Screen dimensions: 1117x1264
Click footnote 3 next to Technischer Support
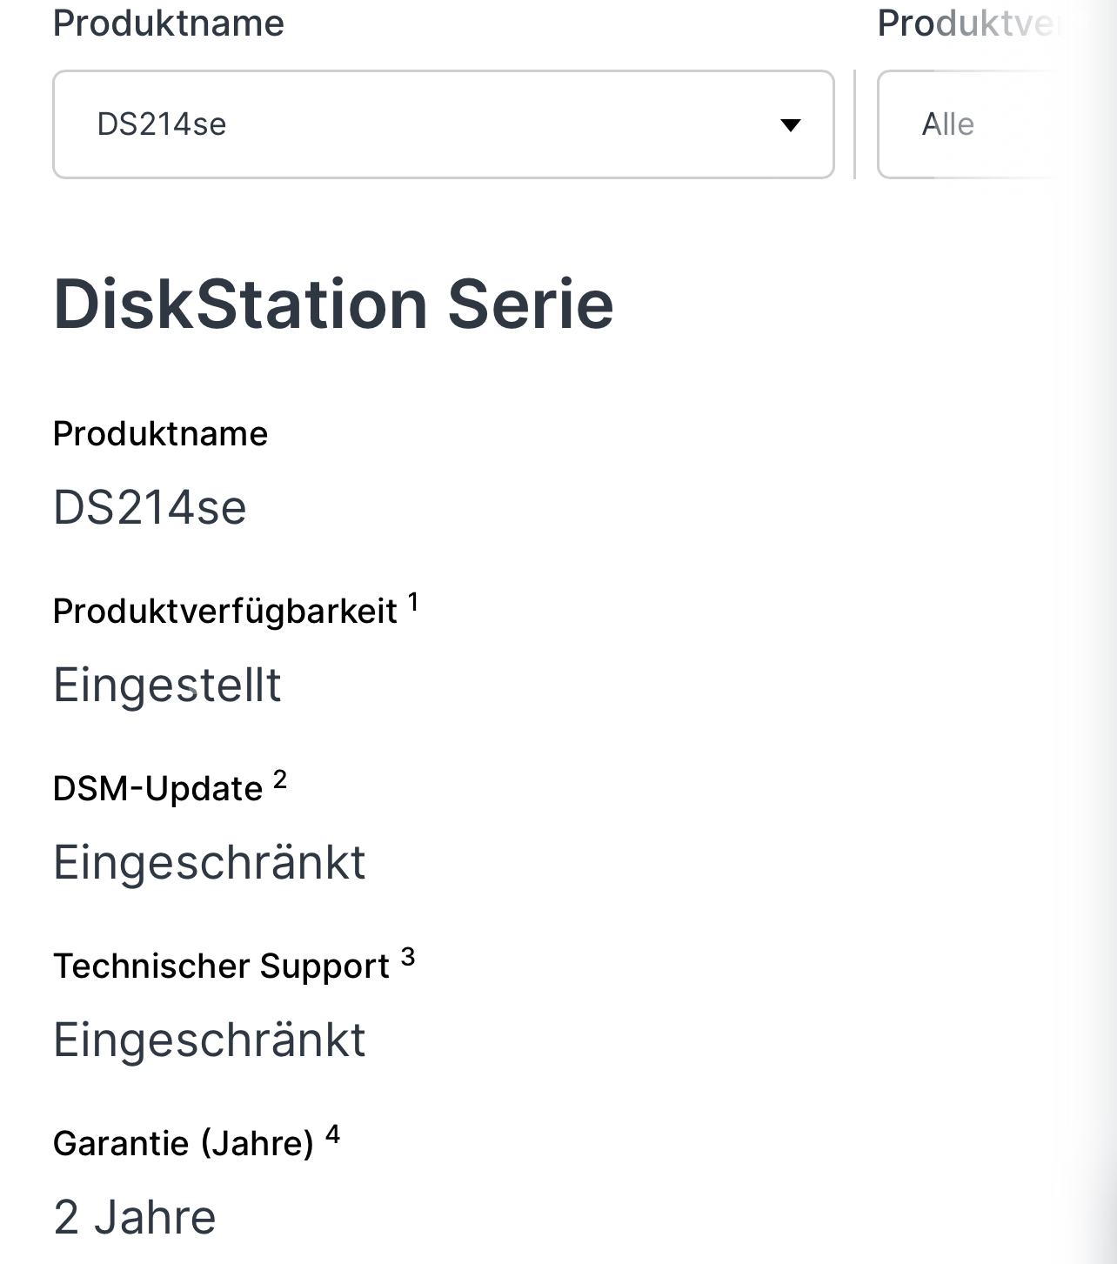pyautogui.click(x=408, y=957)
